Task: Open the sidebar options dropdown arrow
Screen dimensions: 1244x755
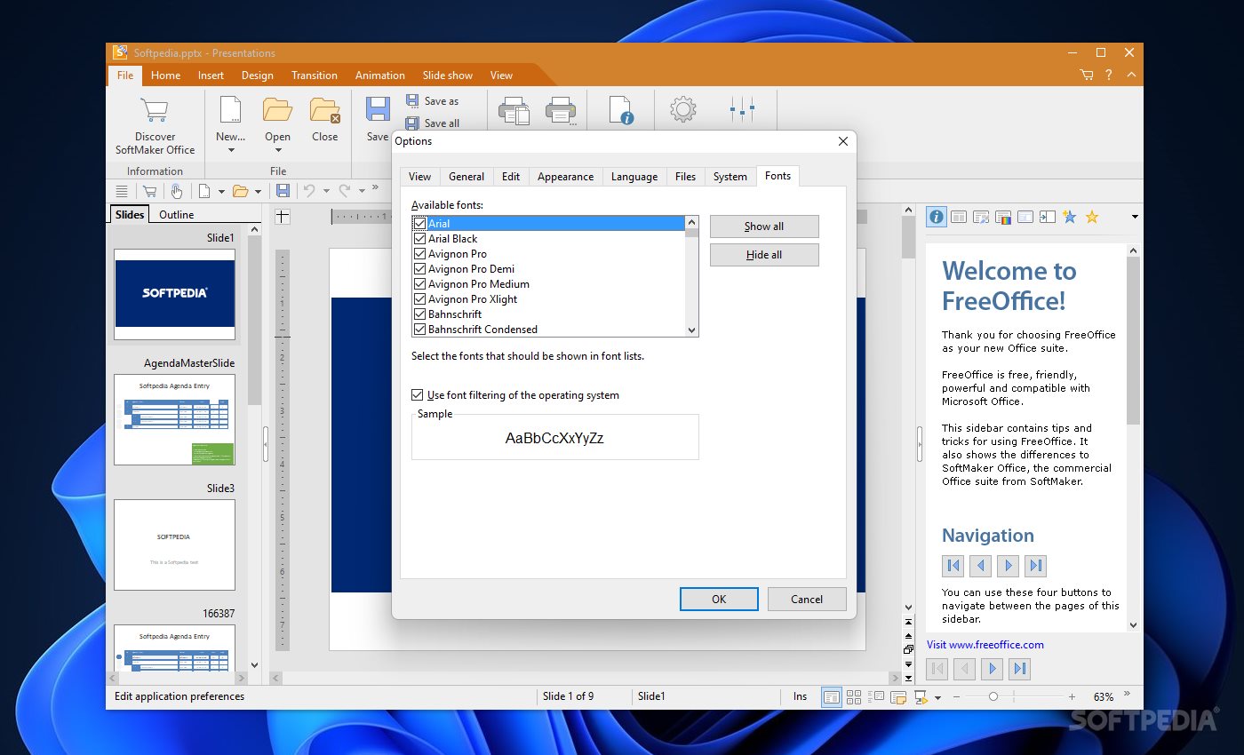Action: (x=1135, y=217)
